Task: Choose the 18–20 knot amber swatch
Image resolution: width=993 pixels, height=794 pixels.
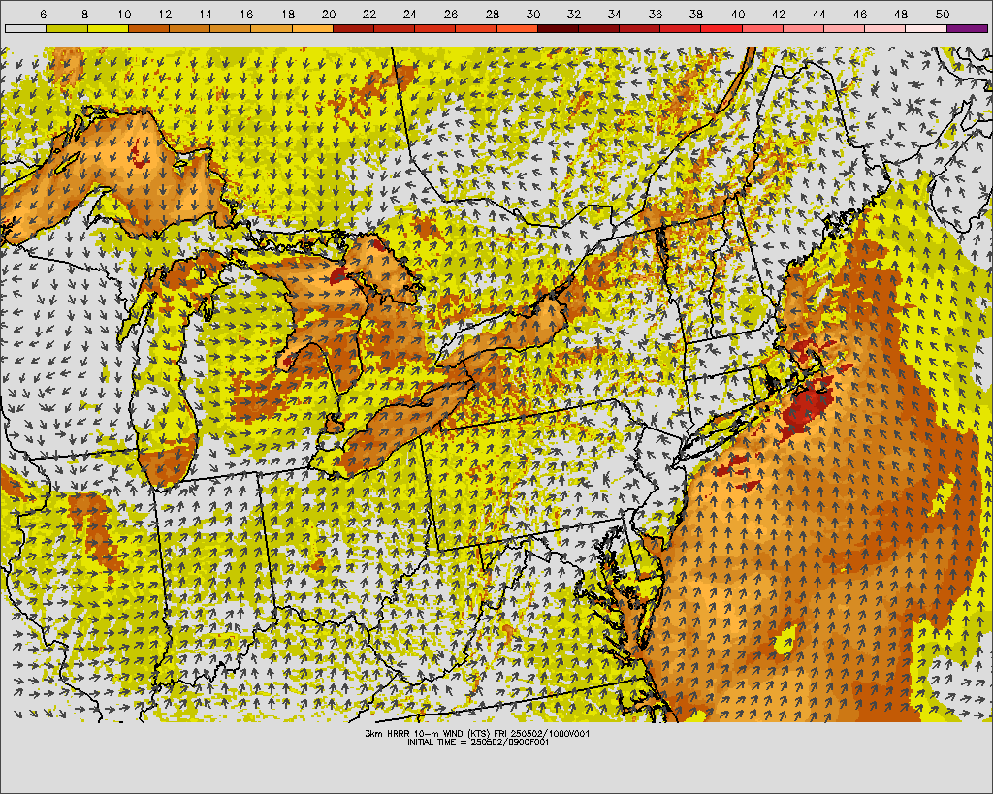Action: coord(312,28)
